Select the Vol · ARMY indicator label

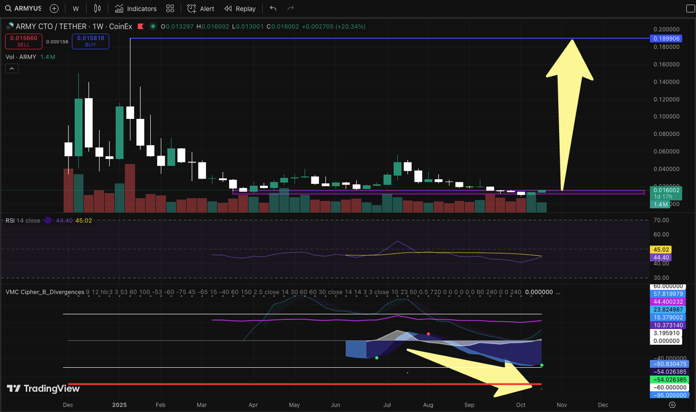22,56
